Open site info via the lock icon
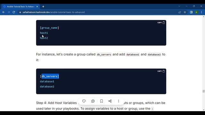Screen dimensions: 205x115 pyautogui.click(x=20, y=12)
